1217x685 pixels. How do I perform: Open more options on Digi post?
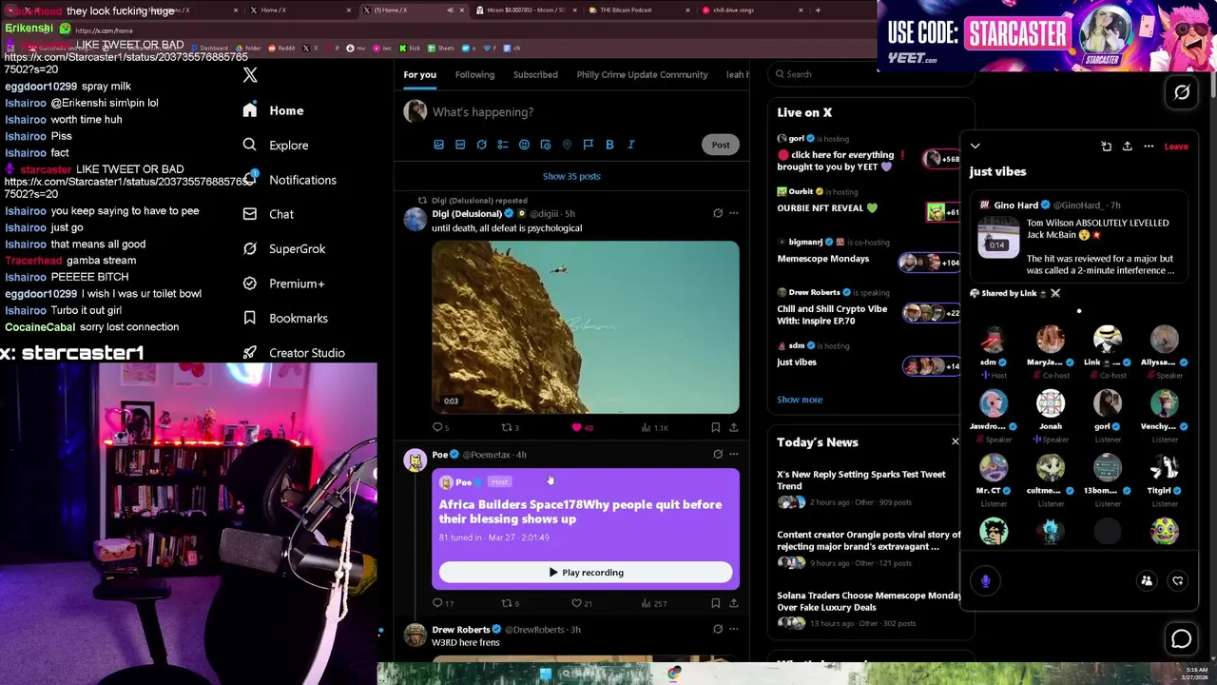click(733, 213)
